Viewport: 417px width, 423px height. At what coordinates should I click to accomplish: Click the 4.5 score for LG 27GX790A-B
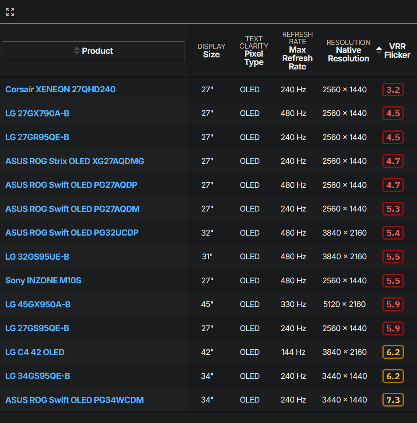[x=393, y=113]
